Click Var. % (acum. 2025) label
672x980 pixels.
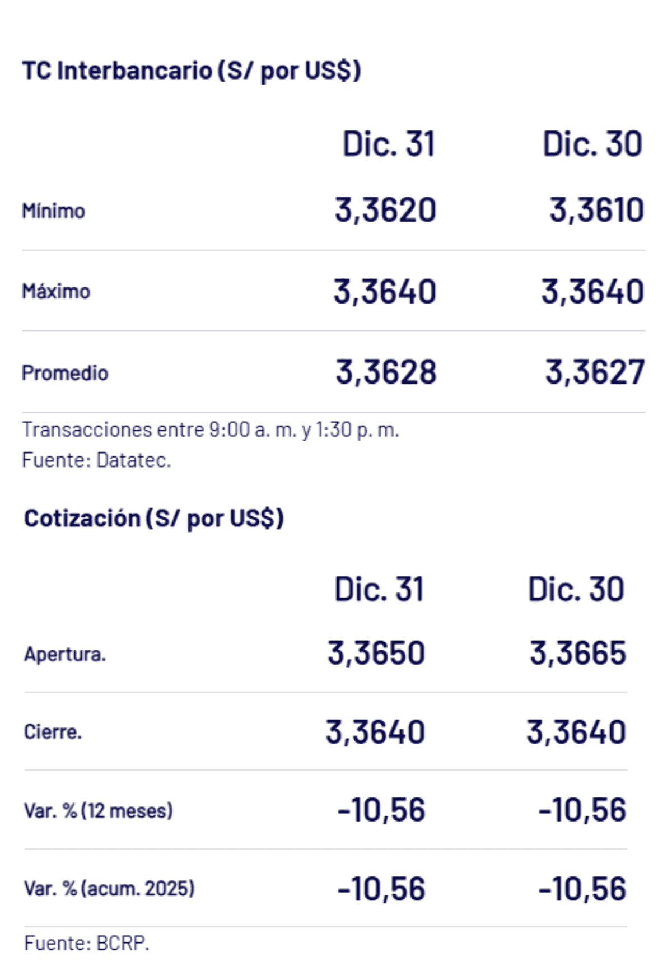[109, 889]
